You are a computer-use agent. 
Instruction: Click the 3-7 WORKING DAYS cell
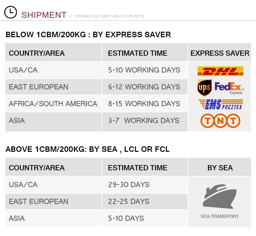point(144,120)
